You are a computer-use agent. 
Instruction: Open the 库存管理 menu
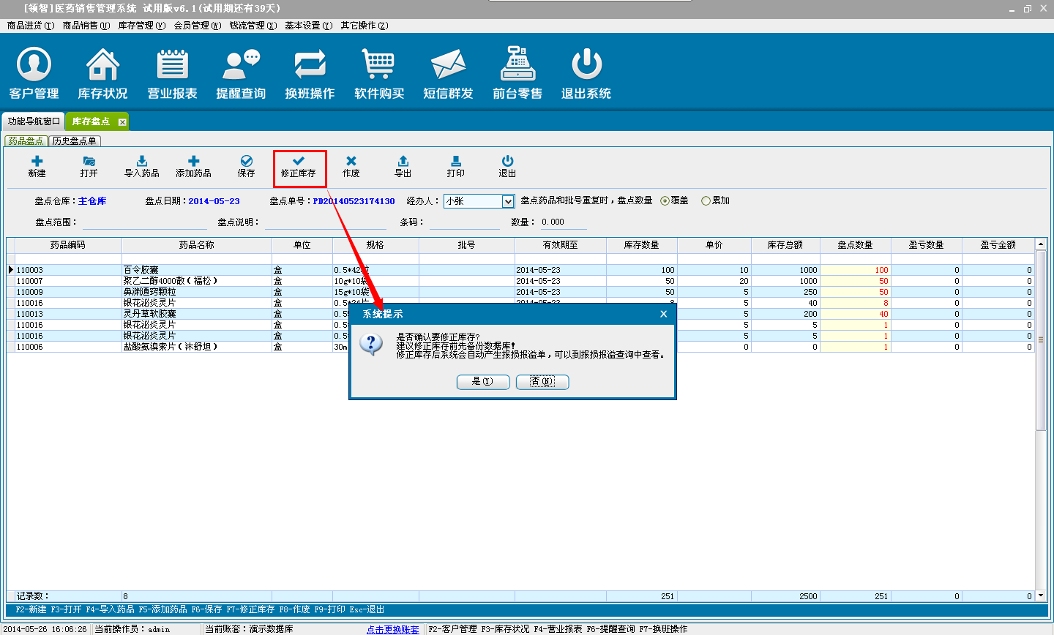point(141,26)
